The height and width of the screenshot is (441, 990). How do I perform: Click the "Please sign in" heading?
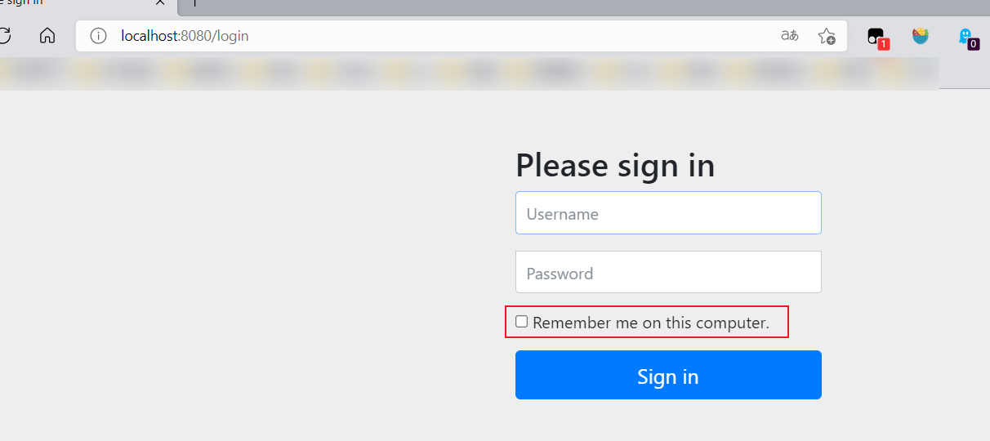pos(615,166)
